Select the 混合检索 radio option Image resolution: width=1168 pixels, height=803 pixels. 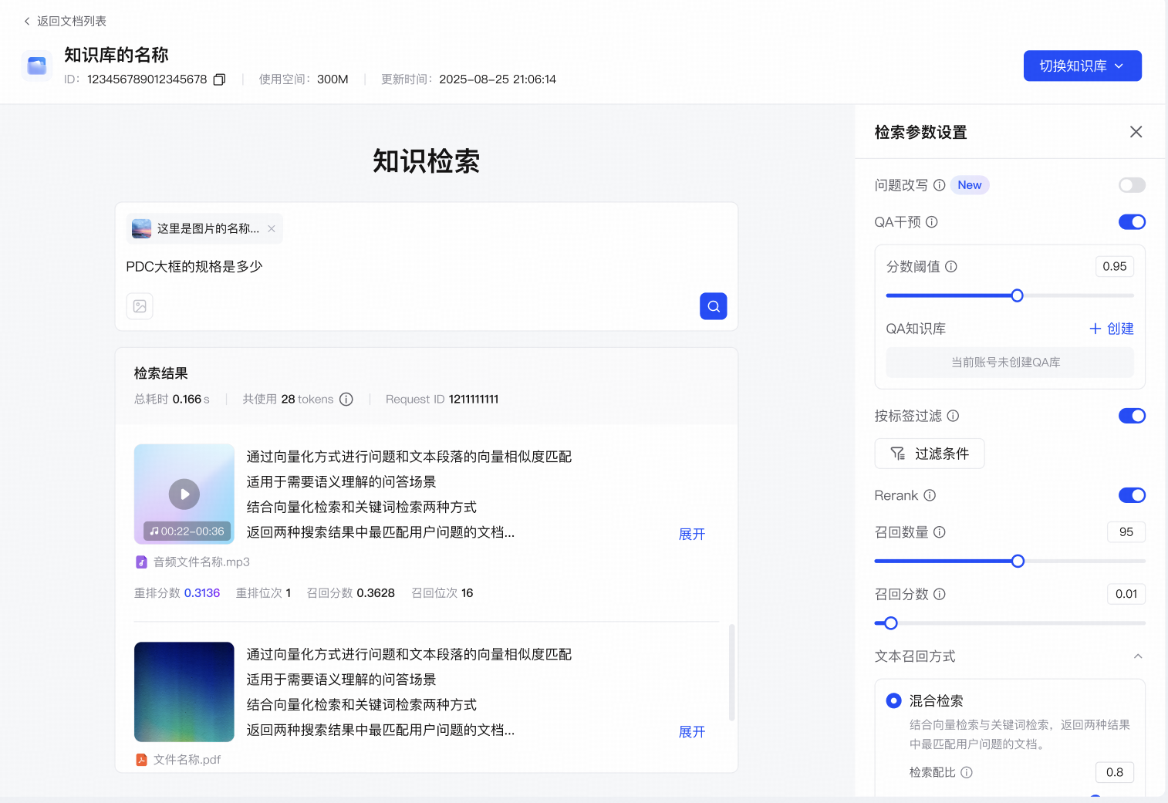(x=893, y=700)
